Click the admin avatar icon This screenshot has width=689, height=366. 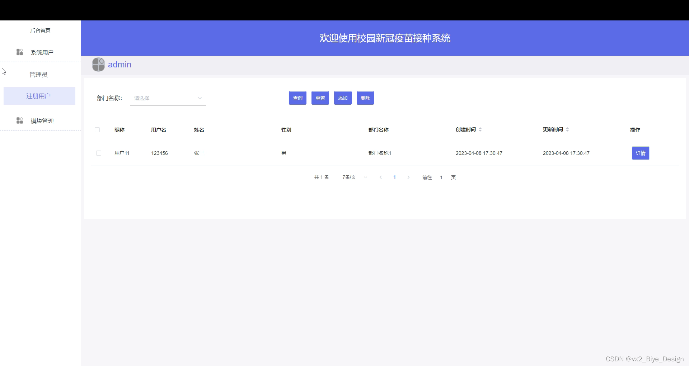point(98,65)
